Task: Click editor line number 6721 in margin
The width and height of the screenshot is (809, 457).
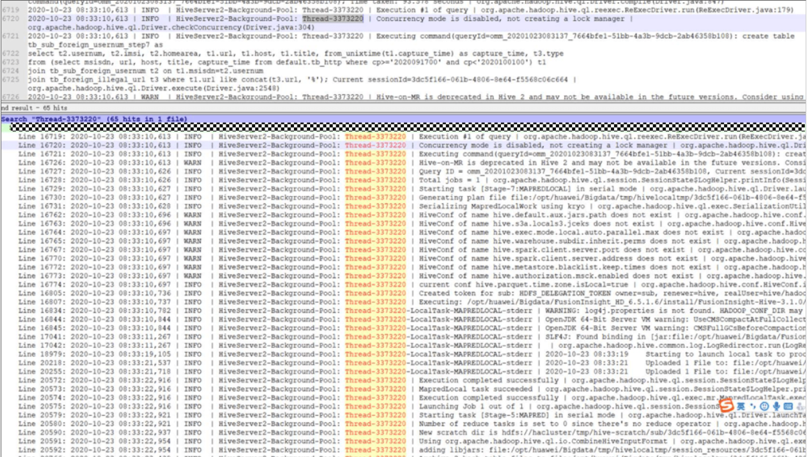Action: pyautogui.click(x=11, y=36)
